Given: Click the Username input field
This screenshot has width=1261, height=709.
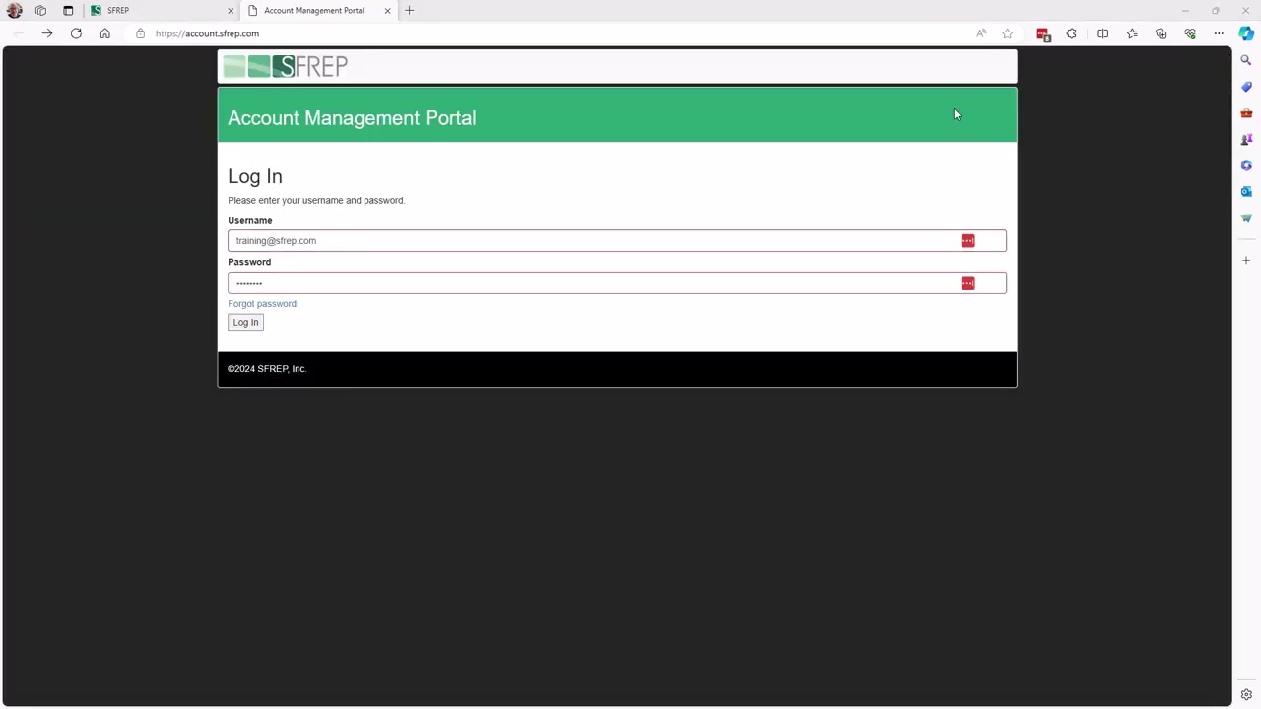Looking at the screenshot, I should tap(617, 240).
